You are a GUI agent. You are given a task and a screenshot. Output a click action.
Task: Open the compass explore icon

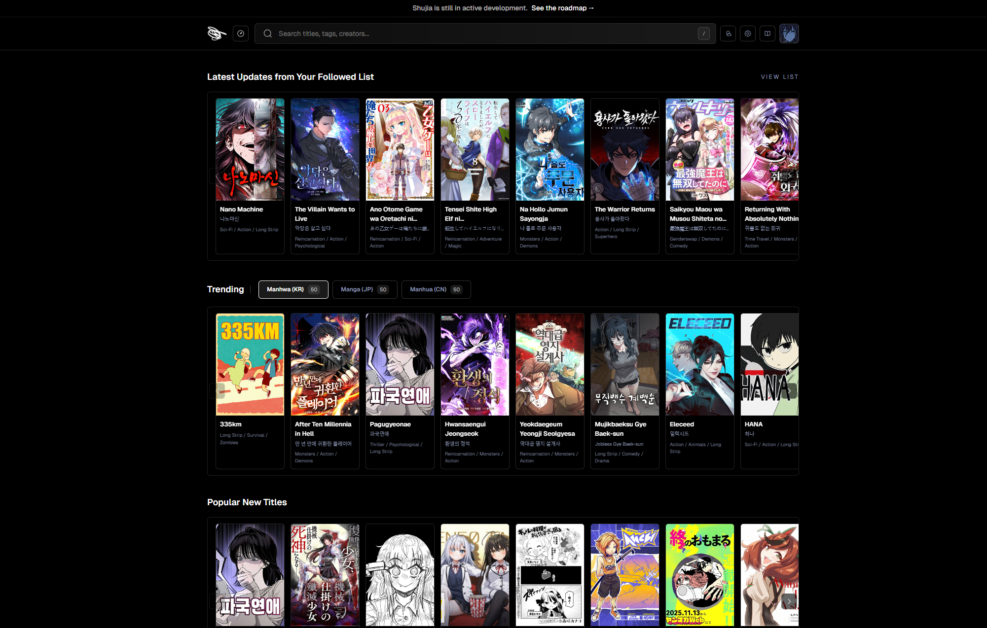241,34
